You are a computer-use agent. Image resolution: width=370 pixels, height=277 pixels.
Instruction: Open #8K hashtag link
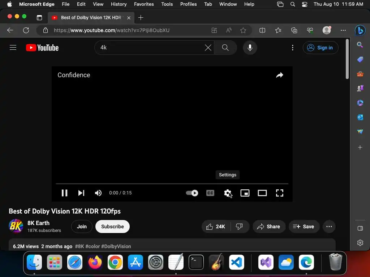click(79, 246)
